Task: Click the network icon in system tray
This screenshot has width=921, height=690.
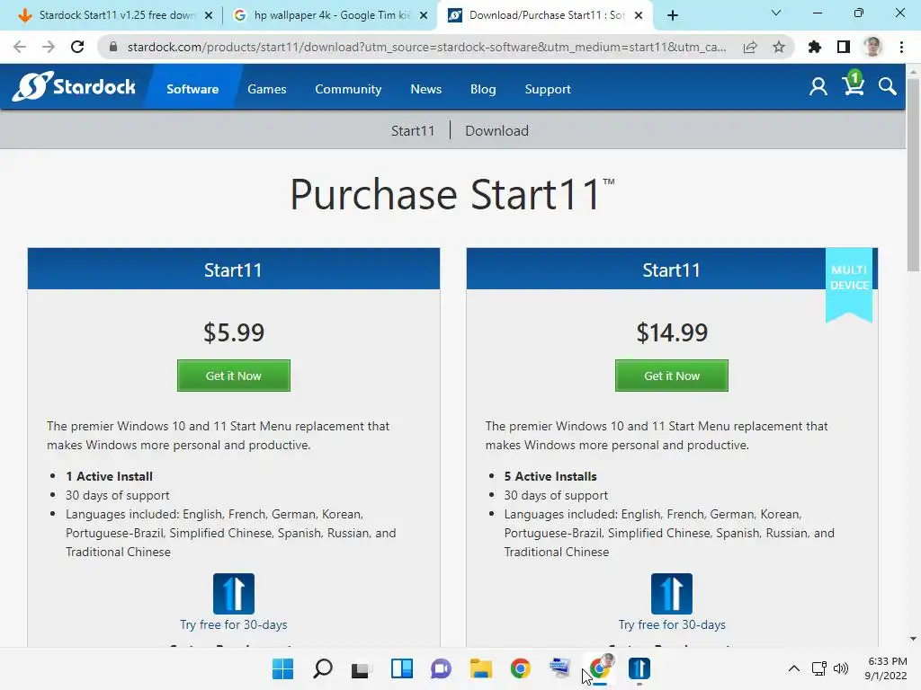Action: (818, 668)
